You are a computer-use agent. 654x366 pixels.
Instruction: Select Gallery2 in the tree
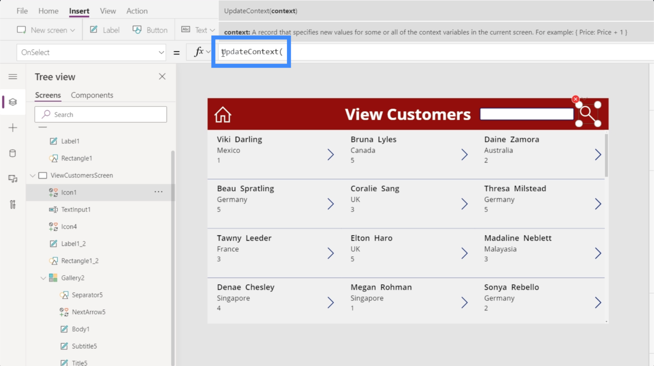(x=72, y=278)
